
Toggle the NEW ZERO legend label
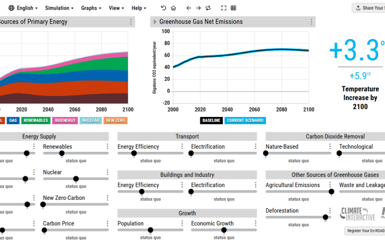click(x=115, y=121)
